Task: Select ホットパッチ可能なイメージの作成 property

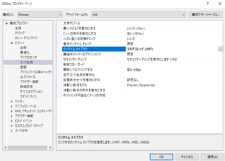Action: (94, 95)
